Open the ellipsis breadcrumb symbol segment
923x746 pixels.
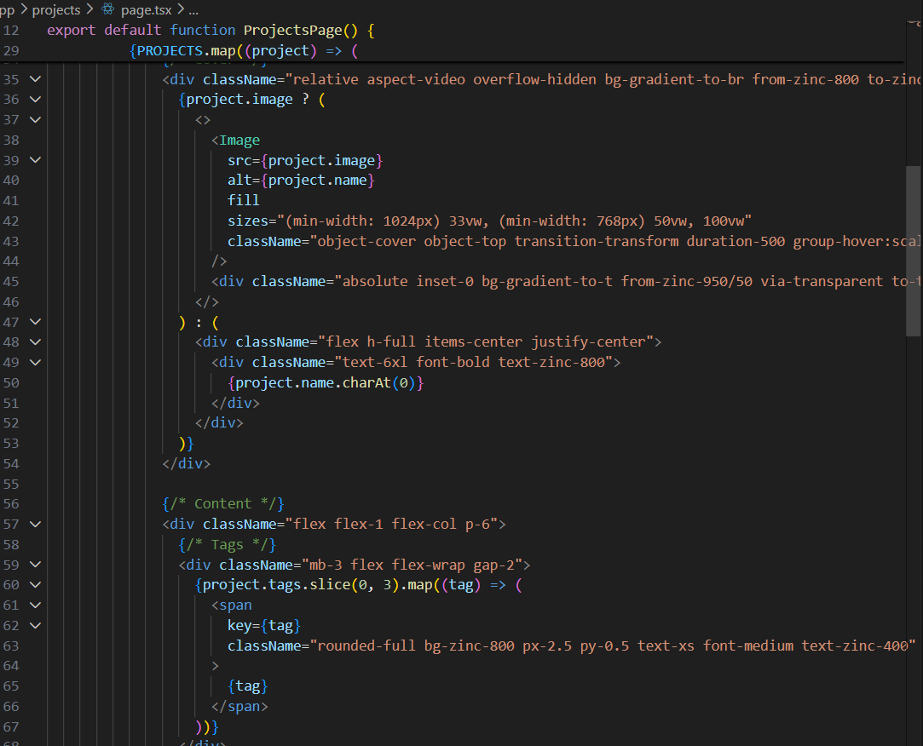pos(193,10)
